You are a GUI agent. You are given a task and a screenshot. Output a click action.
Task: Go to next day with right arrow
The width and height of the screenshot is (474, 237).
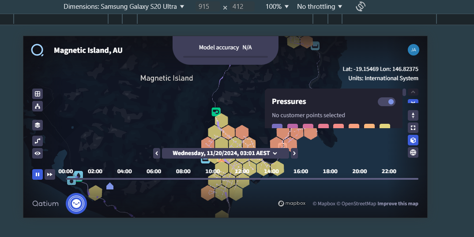coord(294,153)
